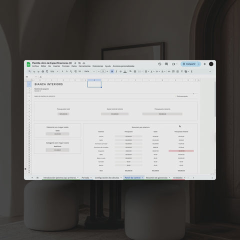Open the fill color picker
240x240 pixels.
coord(130,71)
